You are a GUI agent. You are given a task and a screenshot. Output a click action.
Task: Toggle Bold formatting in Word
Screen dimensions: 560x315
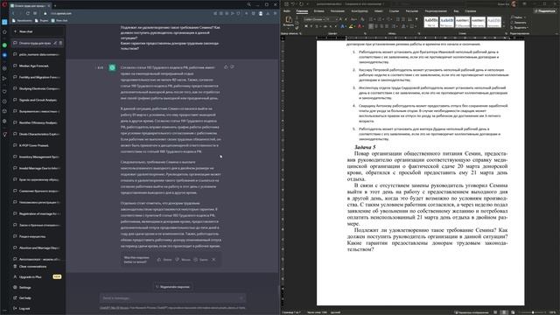(306, 26)
